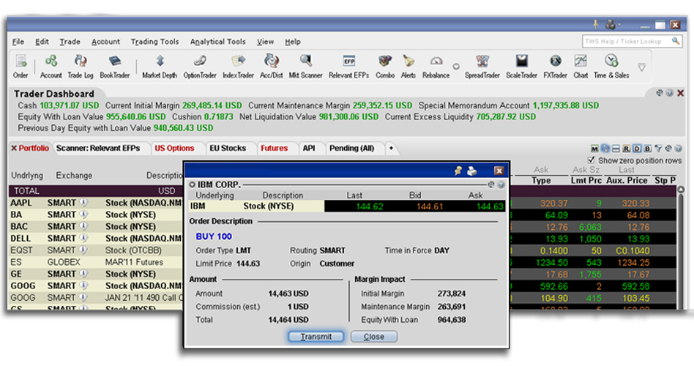Launch FXTrader from the toolbar
This screenshot has width=694, height=366.
point(555,67)
